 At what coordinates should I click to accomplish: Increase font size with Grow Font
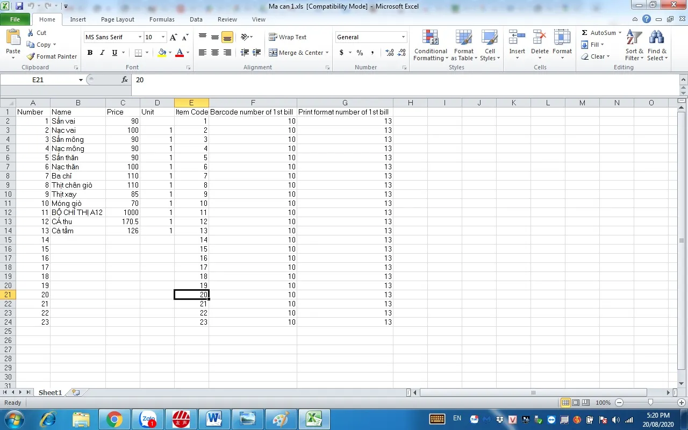click(173, 37)
